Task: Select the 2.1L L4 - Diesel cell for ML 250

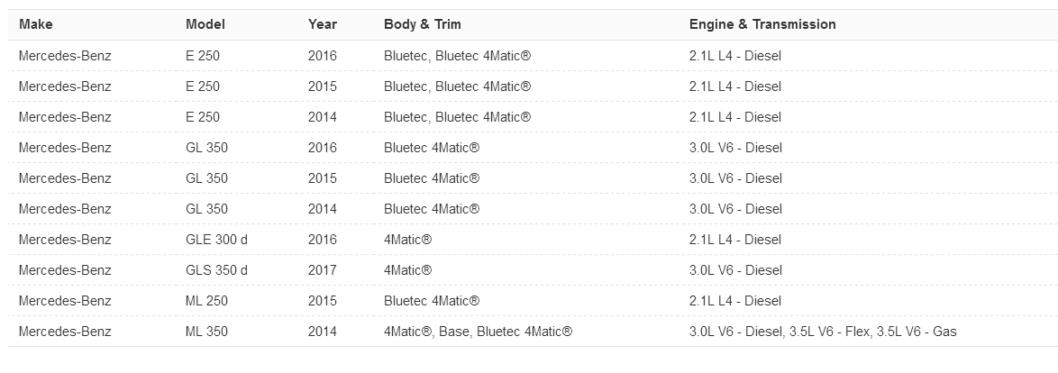Action: point(735,301)
